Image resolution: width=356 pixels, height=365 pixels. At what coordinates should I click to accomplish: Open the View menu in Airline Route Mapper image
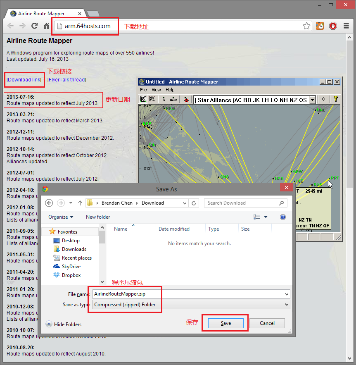[x=156, y=90]
